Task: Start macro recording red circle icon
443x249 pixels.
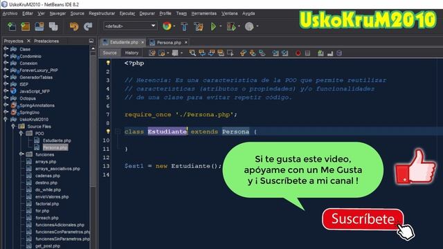Action: tap(298, 53)
